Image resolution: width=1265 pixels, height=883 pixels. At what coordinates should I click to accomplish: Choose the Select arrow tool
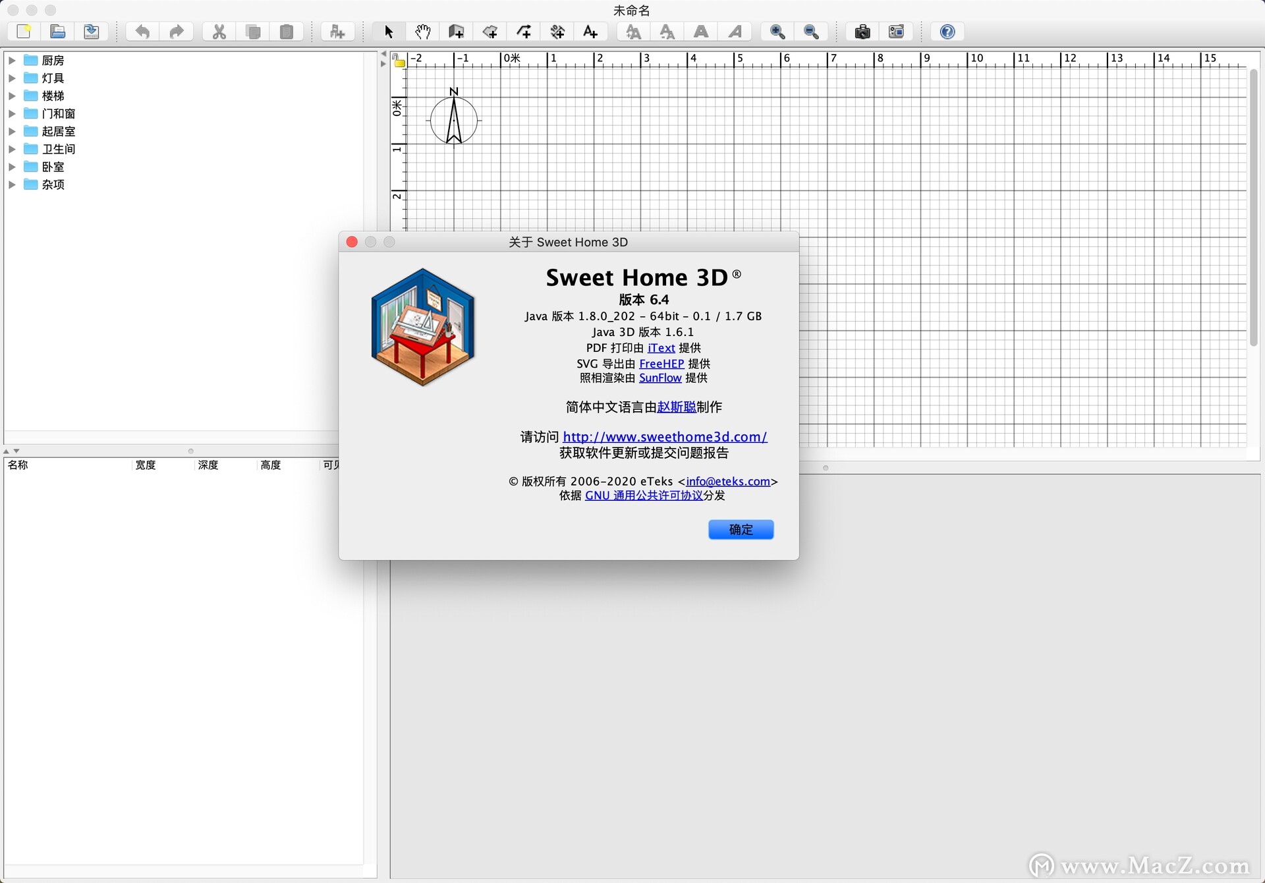389,32
